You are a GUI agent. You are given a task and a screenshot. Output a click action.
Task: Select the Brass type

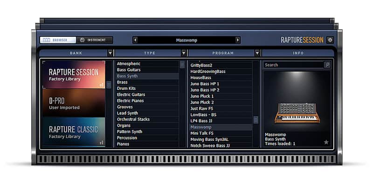coord(147,82)
